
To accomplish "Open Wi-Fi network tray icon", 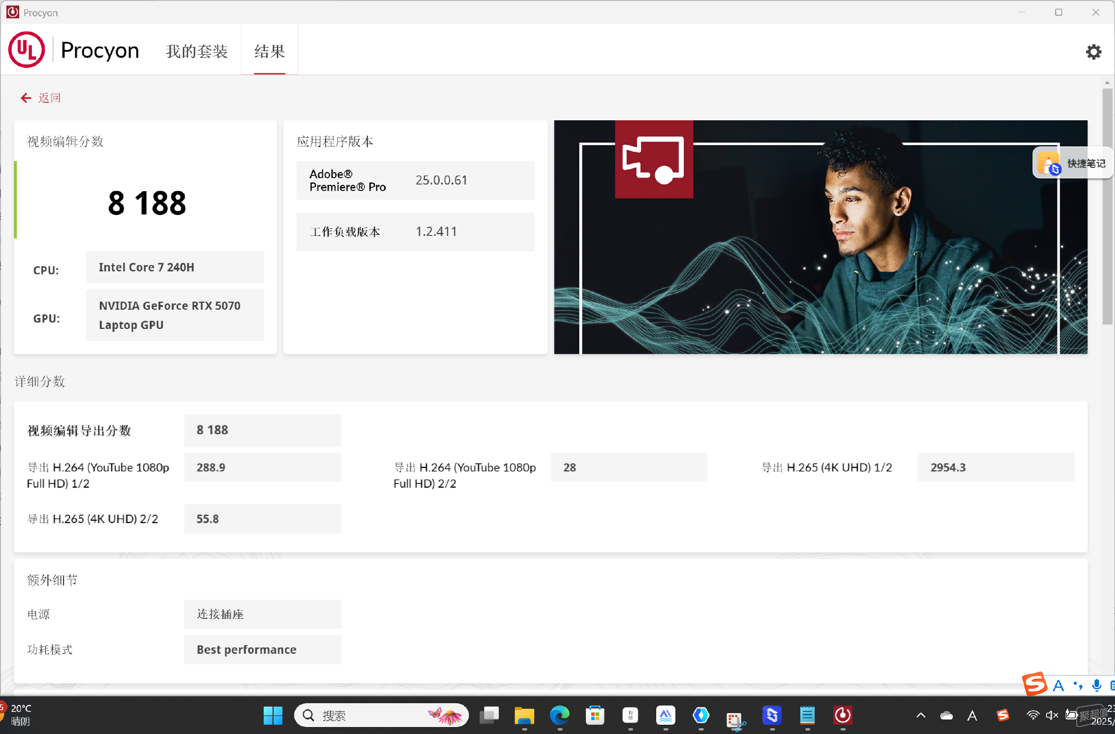I will pyautogui.click(x=1033, y=715).
